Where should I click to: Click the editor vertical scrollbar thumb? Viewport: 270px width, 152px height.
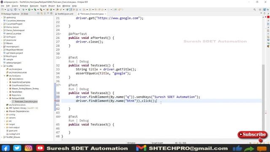tap(263, 98)
